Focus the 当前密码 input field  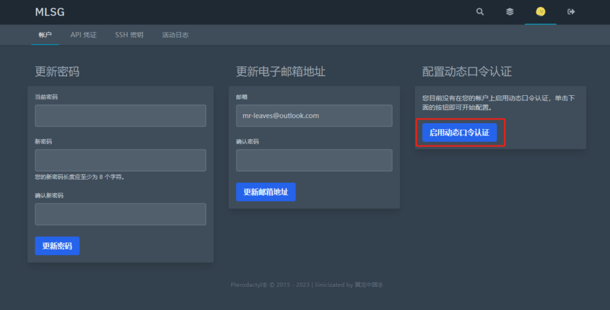tap(120, 115)
